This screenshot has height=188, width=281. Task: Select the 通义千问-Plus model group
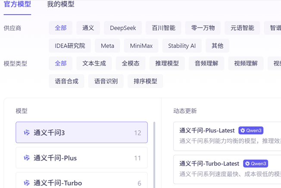[x=81, y=158]
